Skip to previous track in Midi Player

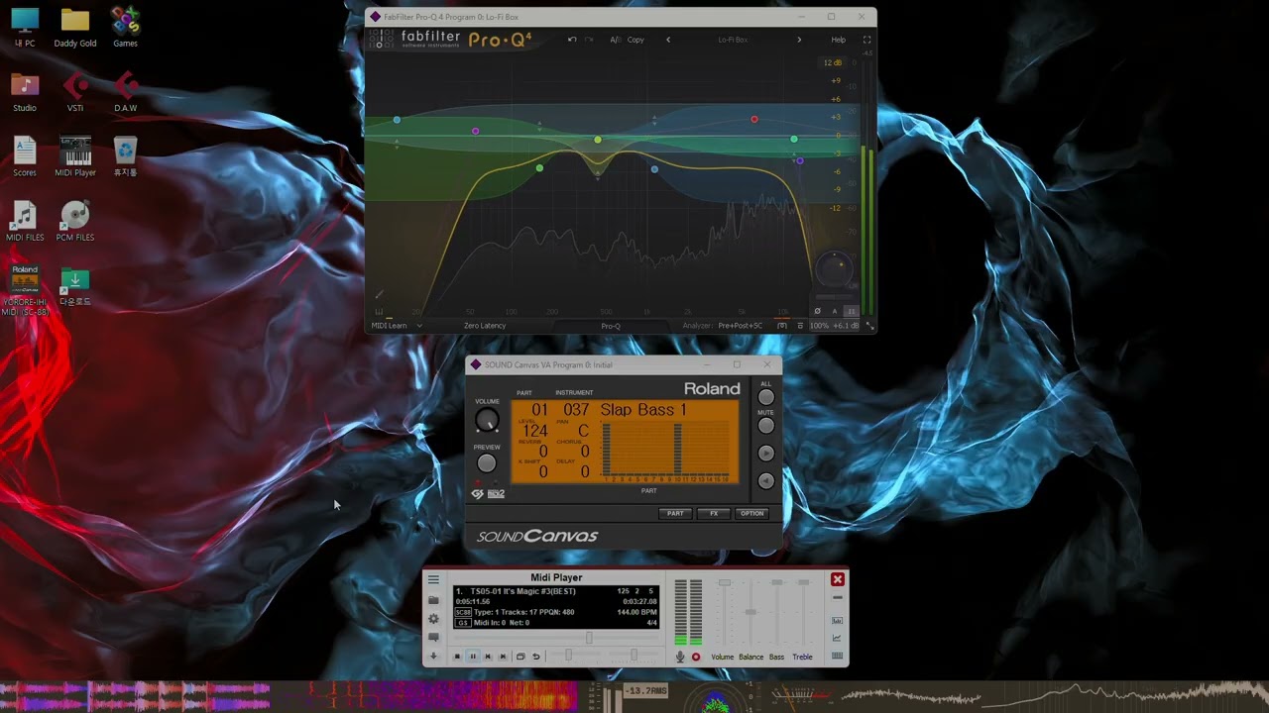[x=488, y=657]
